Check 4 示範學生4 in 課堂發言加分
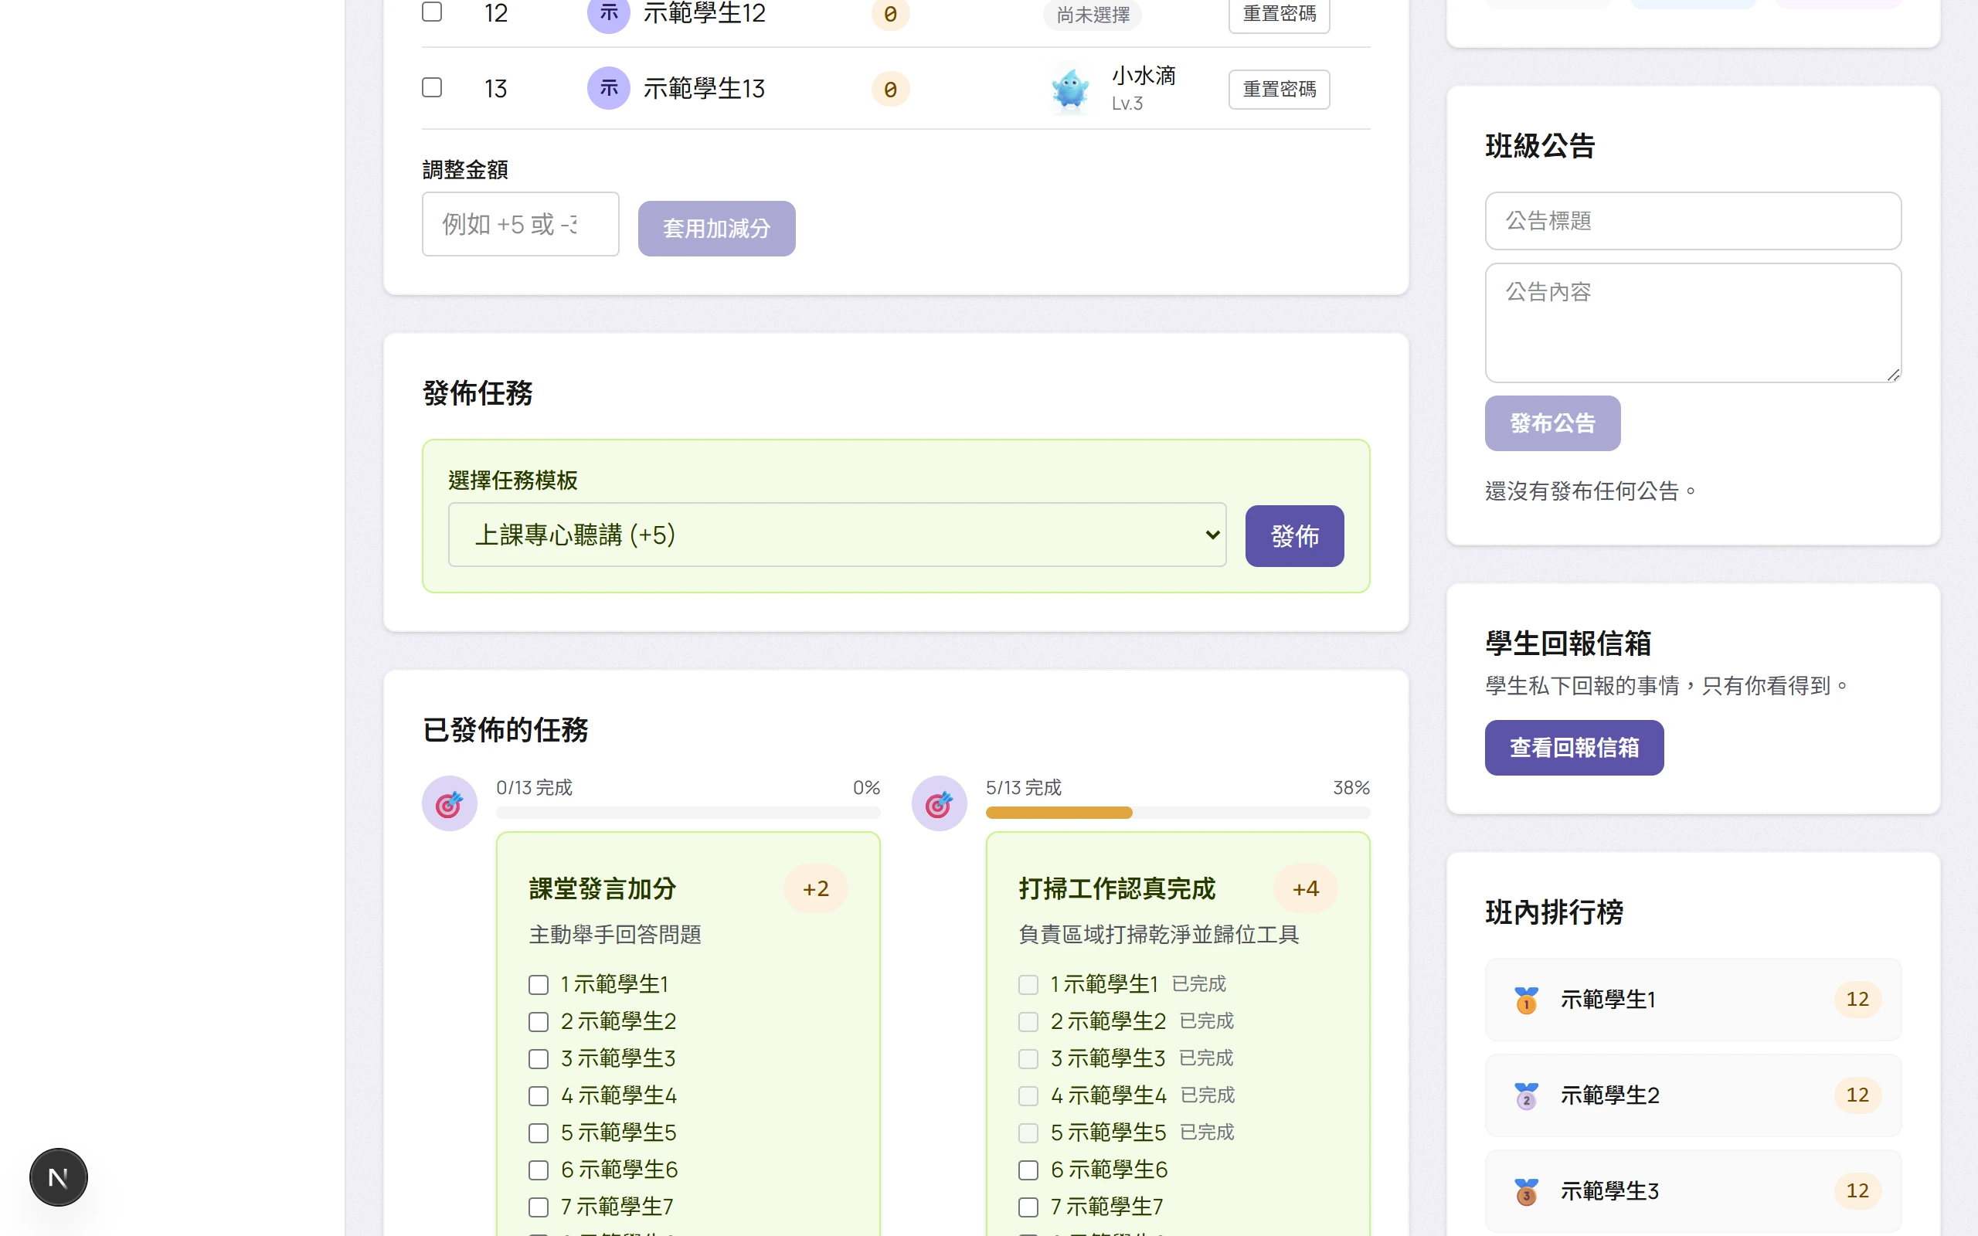Image resolution: width=1978 pixels, height=1236 pixels. pos(538,1096)
